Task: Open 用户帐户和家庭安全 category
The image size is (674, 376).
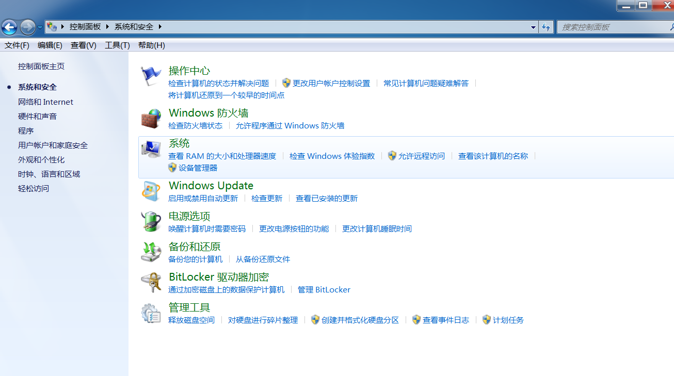Action: click(53, 145)
